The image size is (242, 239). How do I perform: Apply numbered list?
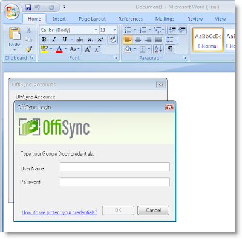[x=143, y=30]
